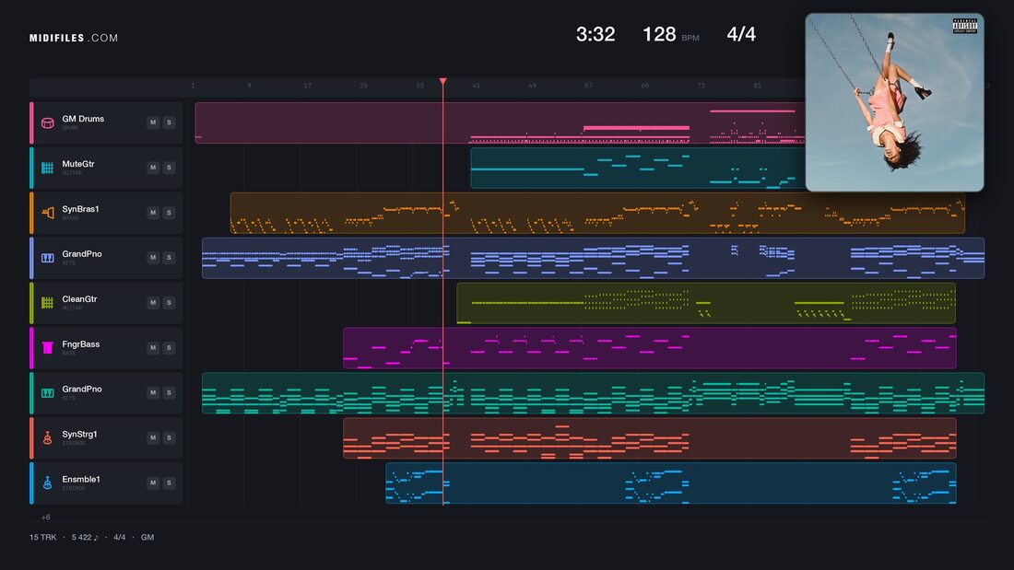The width and height of the screenshot is (1014, 570).
Task: Click the green GrandPno keyboard icon
Action: pos(47,393)
